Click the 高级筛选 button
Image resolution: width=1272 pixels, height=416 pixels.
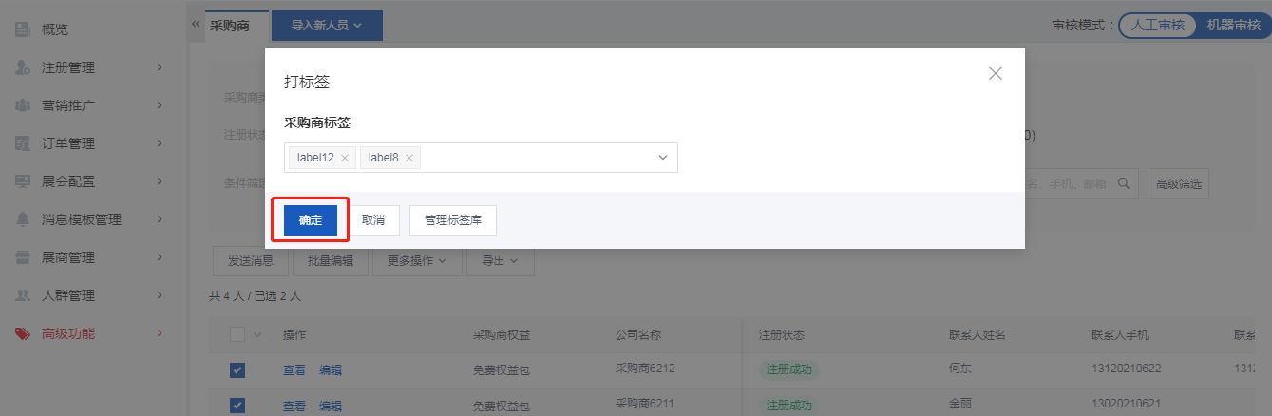[x=1178, y=183]
